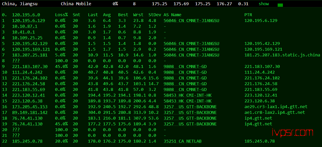Open hop 4 IP 10.109.25.25
Viewport: 322px width, 147px height.
[x=27, y=38]
